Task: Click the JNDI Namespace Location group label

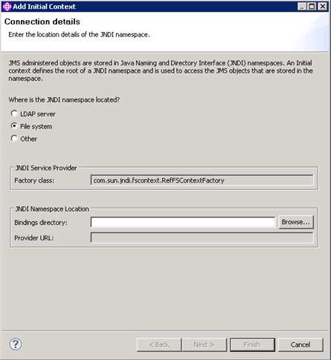Action: pyautogui.click(x=52, y=209)
